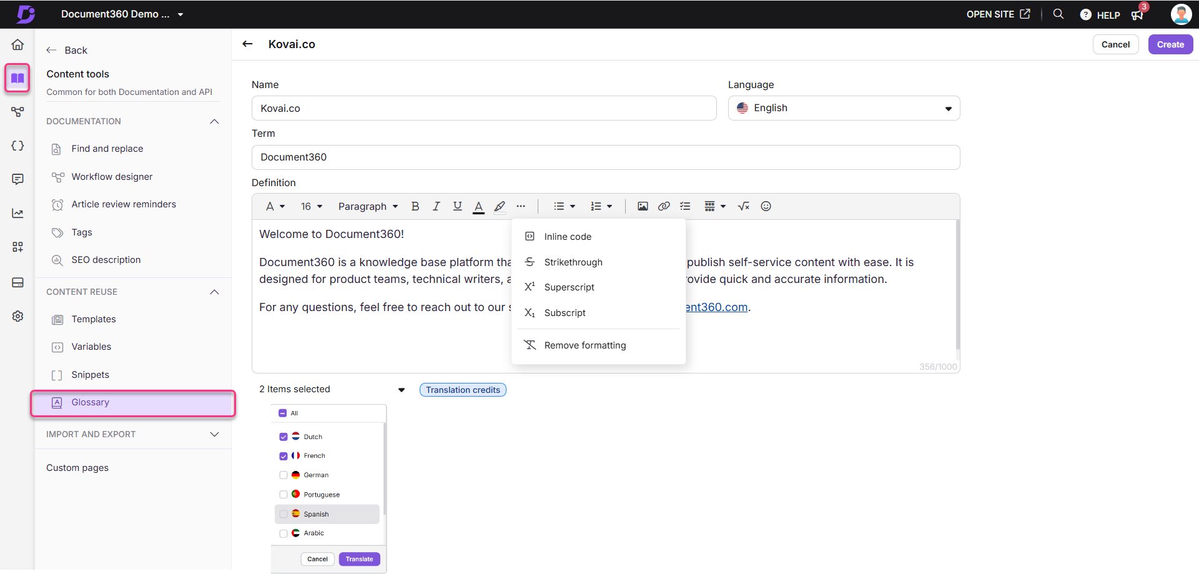Click the more formatting ellipsis button
1199x574 pixels.
pos(521,206)
